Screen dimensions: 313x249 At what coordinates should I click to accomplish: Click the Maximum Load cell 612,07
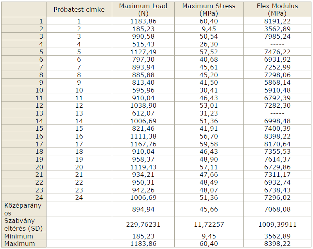[x=143, y=113]
